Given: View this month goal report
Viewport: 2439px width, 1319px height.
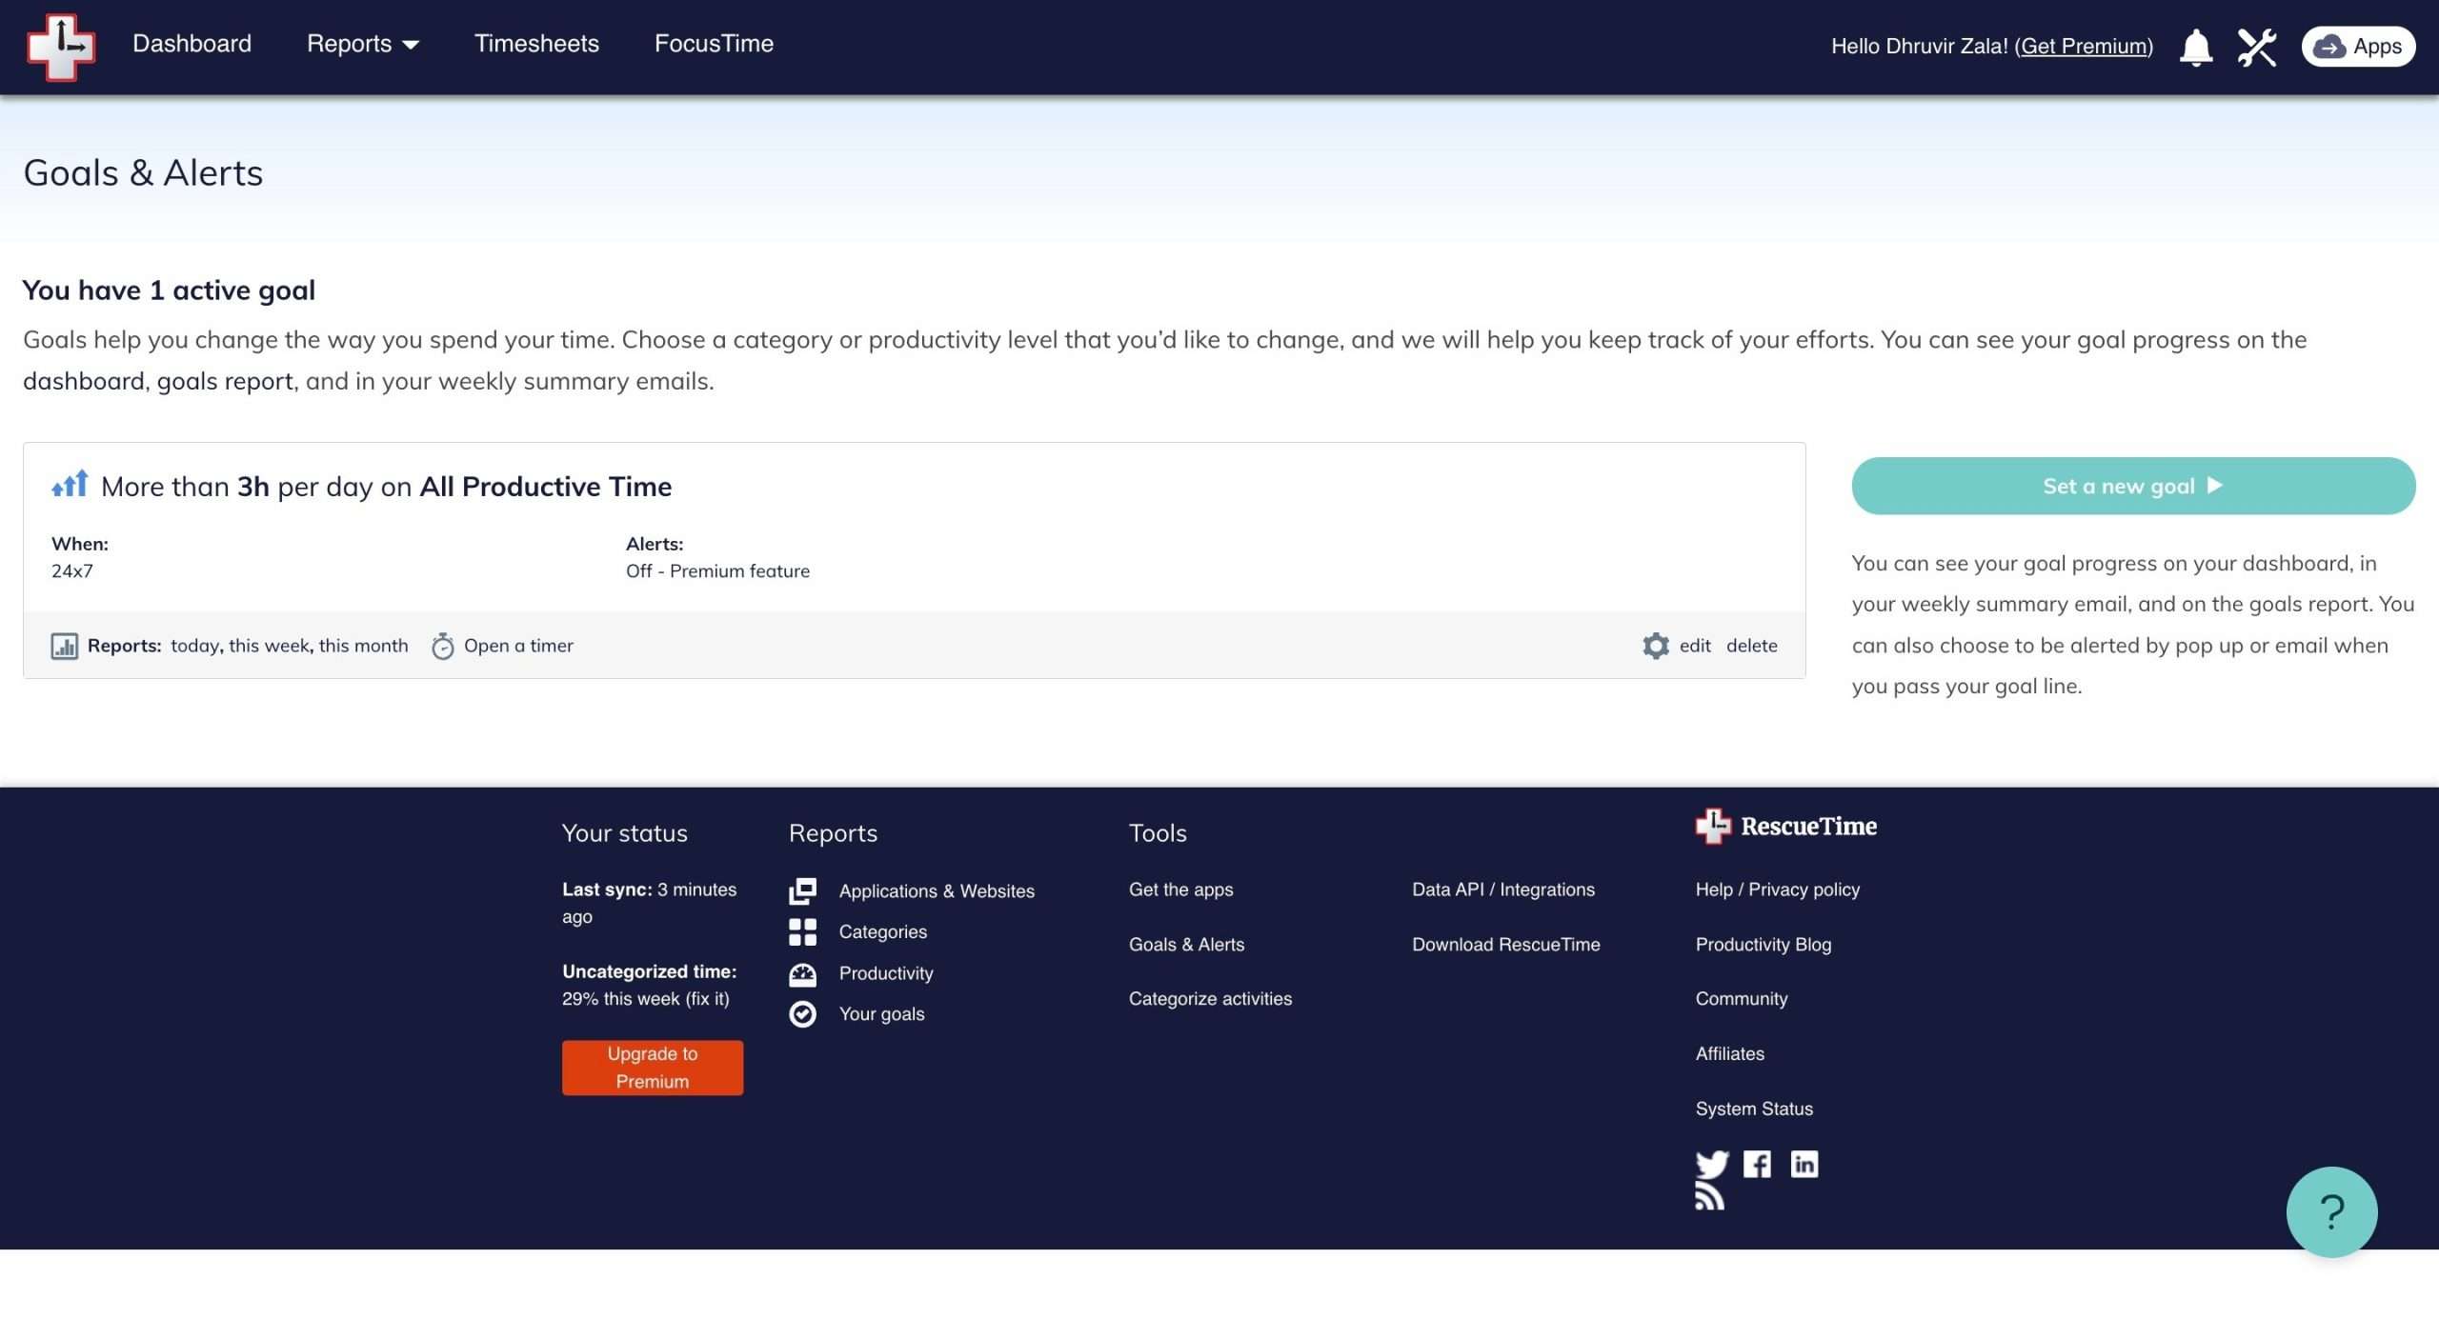Looking at the screenshot, I should tap(363, 646).
